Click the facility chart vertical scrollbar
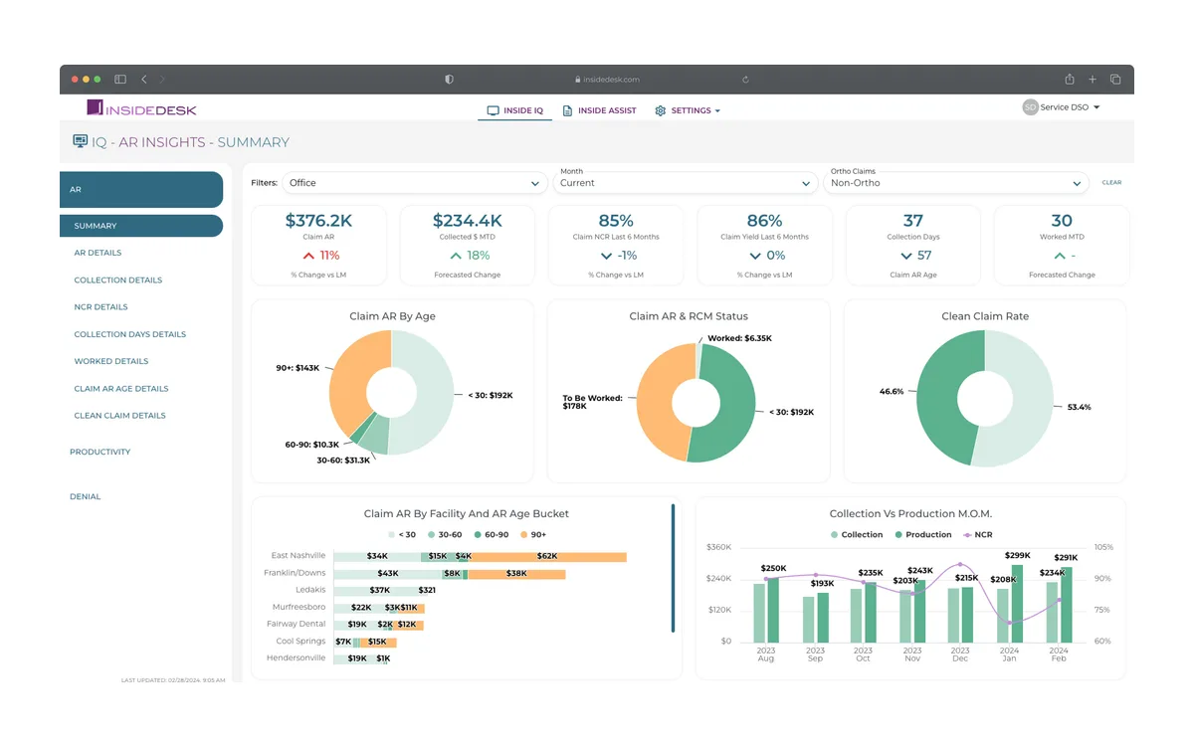Image resolution: width=1194 pixels, height=746 pixels. tap(673, 568)
